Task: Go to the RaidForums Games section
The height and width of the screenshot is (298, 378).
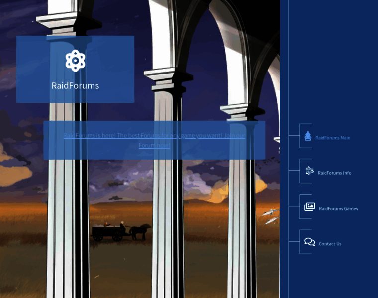Action: pyautogui.click(x=338, y=209)
